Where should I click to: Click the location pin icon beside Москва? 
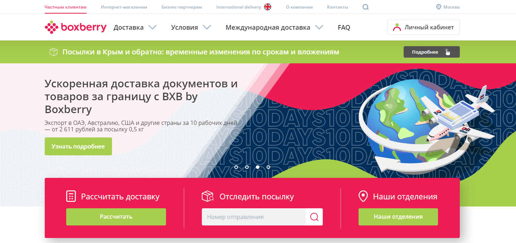(438, 7)
